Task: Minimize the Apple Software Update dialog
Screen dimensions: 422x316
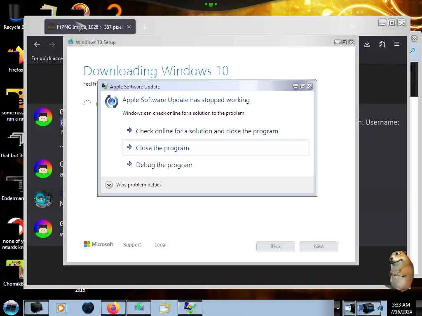Action: pos(295,86)
